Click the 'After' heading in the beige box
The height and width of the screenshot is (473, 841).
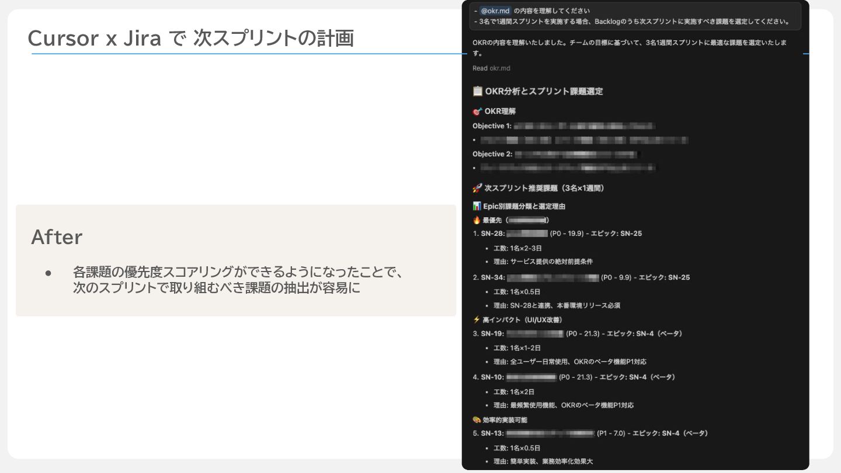[x=57, y=237]
